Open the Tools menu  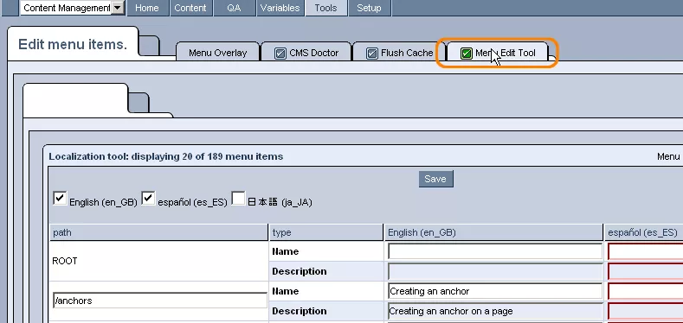click(325, 8)
